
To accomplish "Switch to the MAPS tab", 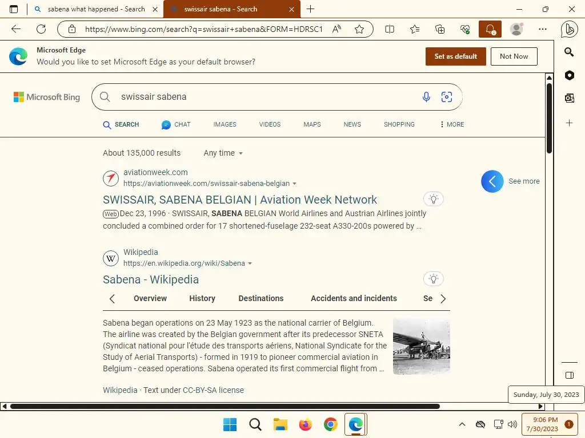I will (x=312, y=124).
